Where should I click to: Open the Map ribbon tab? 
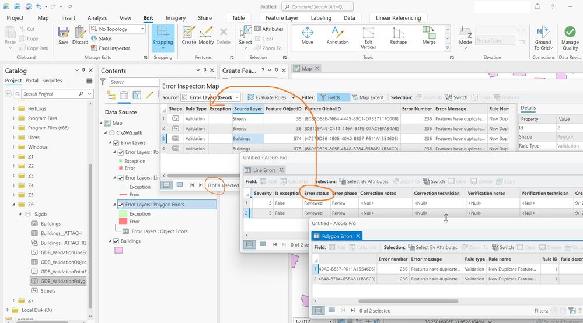point(43,18)
